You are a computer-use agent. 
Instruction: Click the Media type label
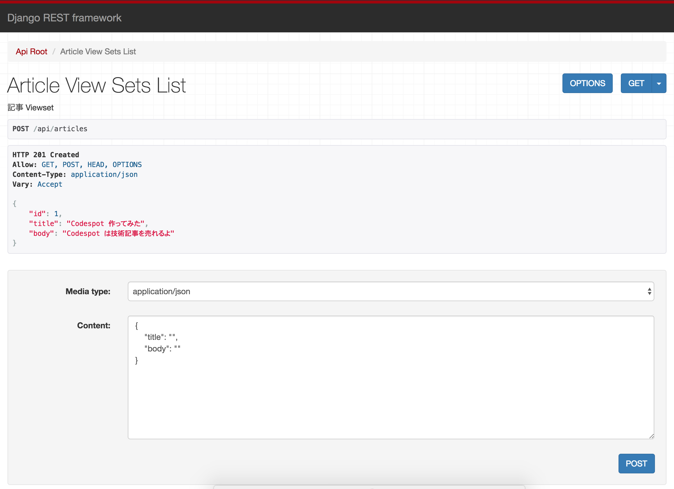coord(88,291)
